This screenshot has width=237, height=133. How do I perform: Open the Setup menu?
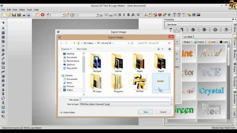tap(22, 10)
